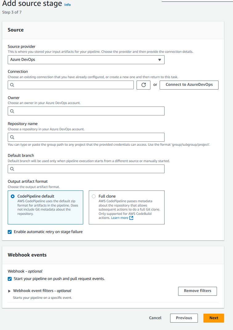Click the search icon in Owner field
This screenshot has height=330, width=233.
[12, 111]
